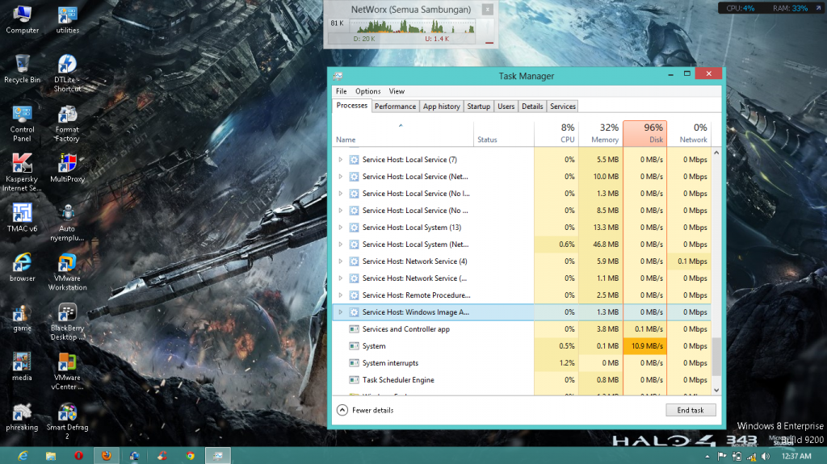Switch to the Details tab

pyautogui.click(x=532, y=107)
